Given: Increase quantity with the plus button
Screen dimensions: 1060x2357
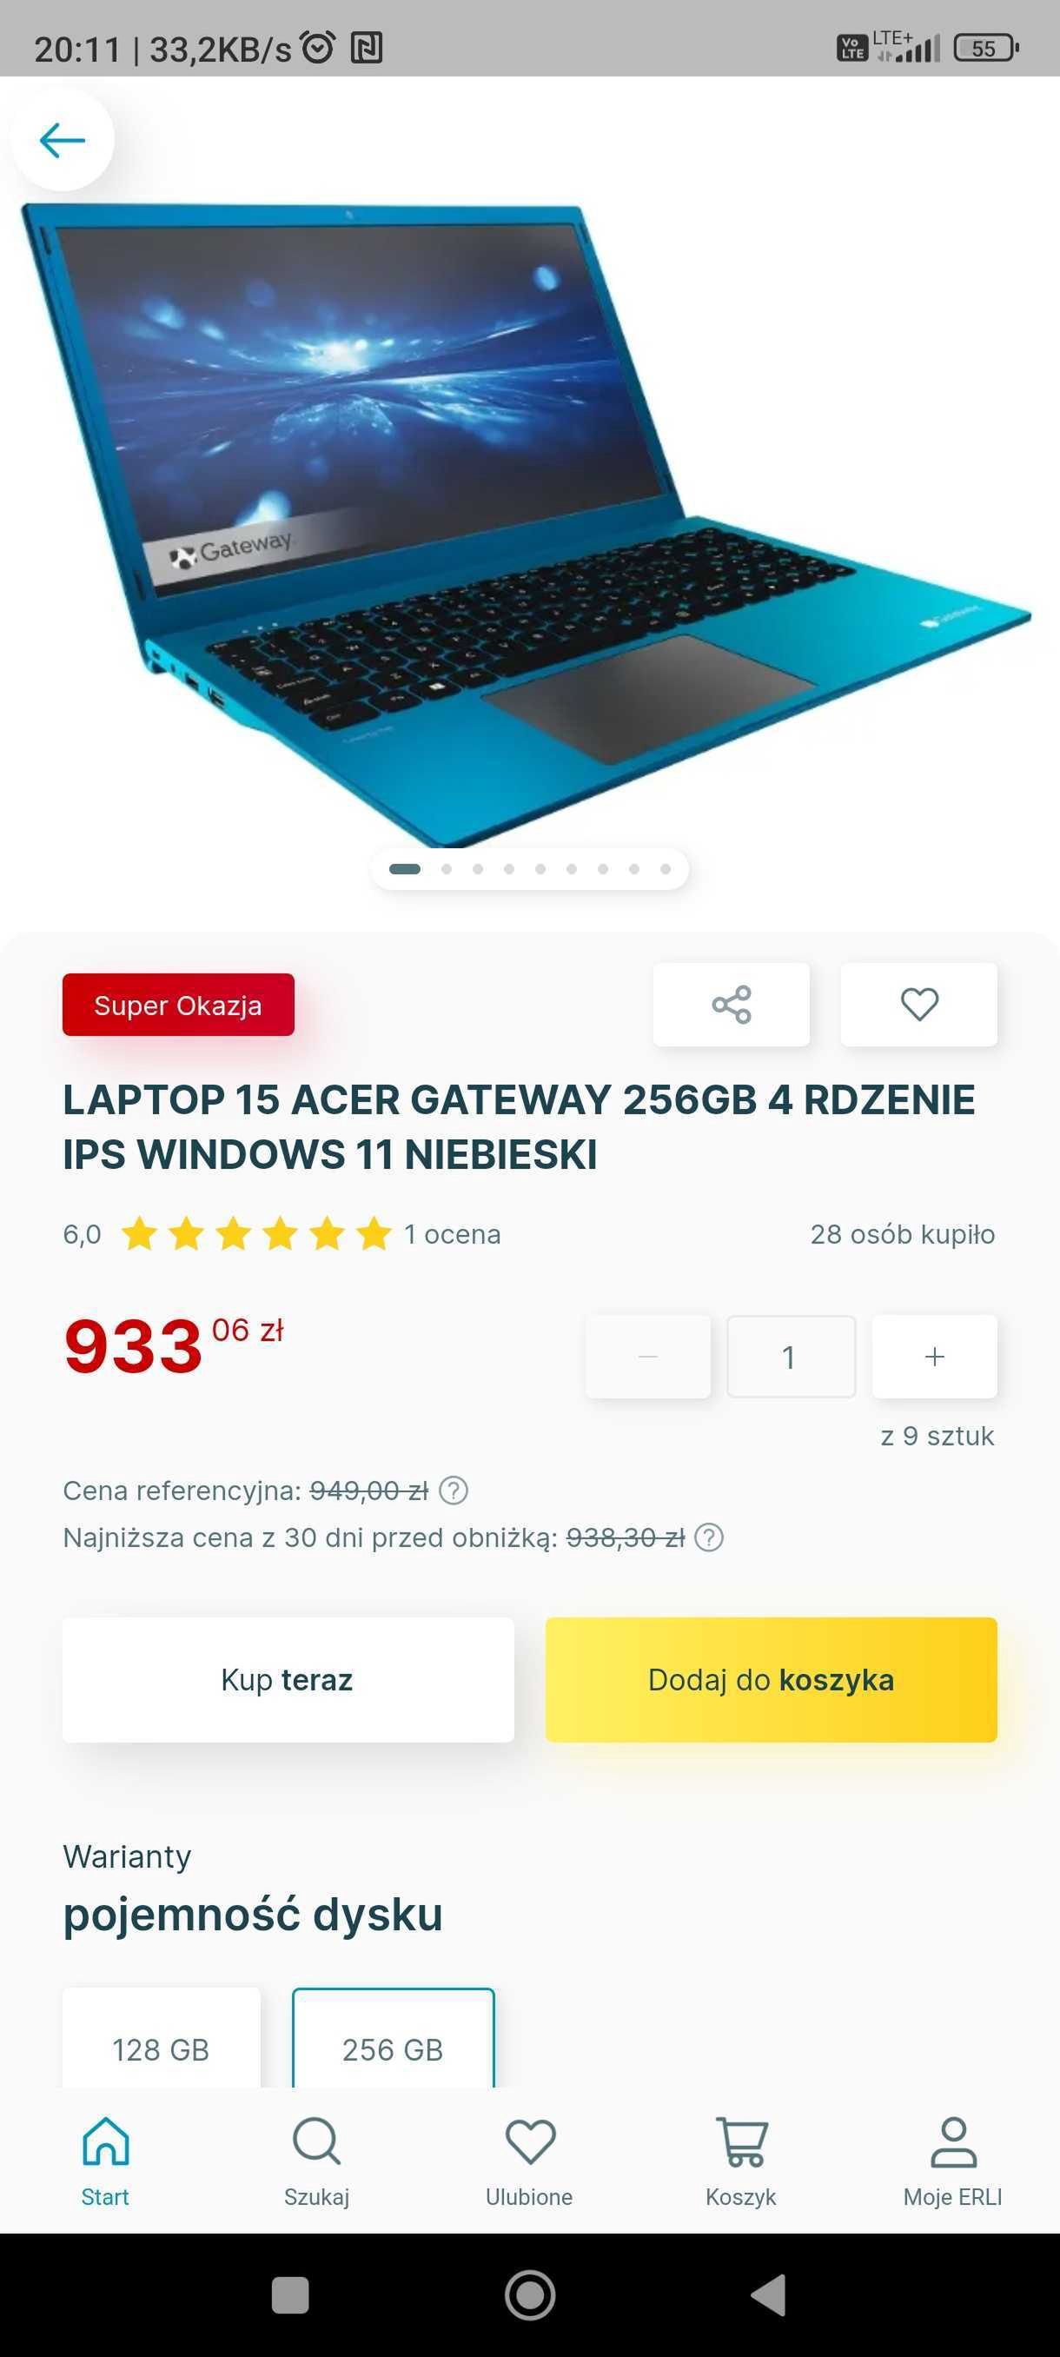Looking at the screenshot, I should point(934,1356).
